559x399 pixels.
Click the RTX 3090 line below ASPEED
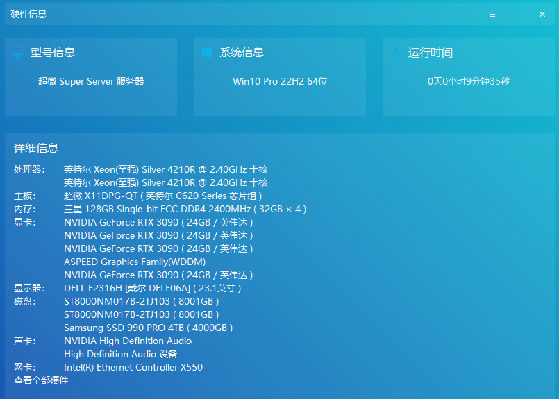[158, 275]
